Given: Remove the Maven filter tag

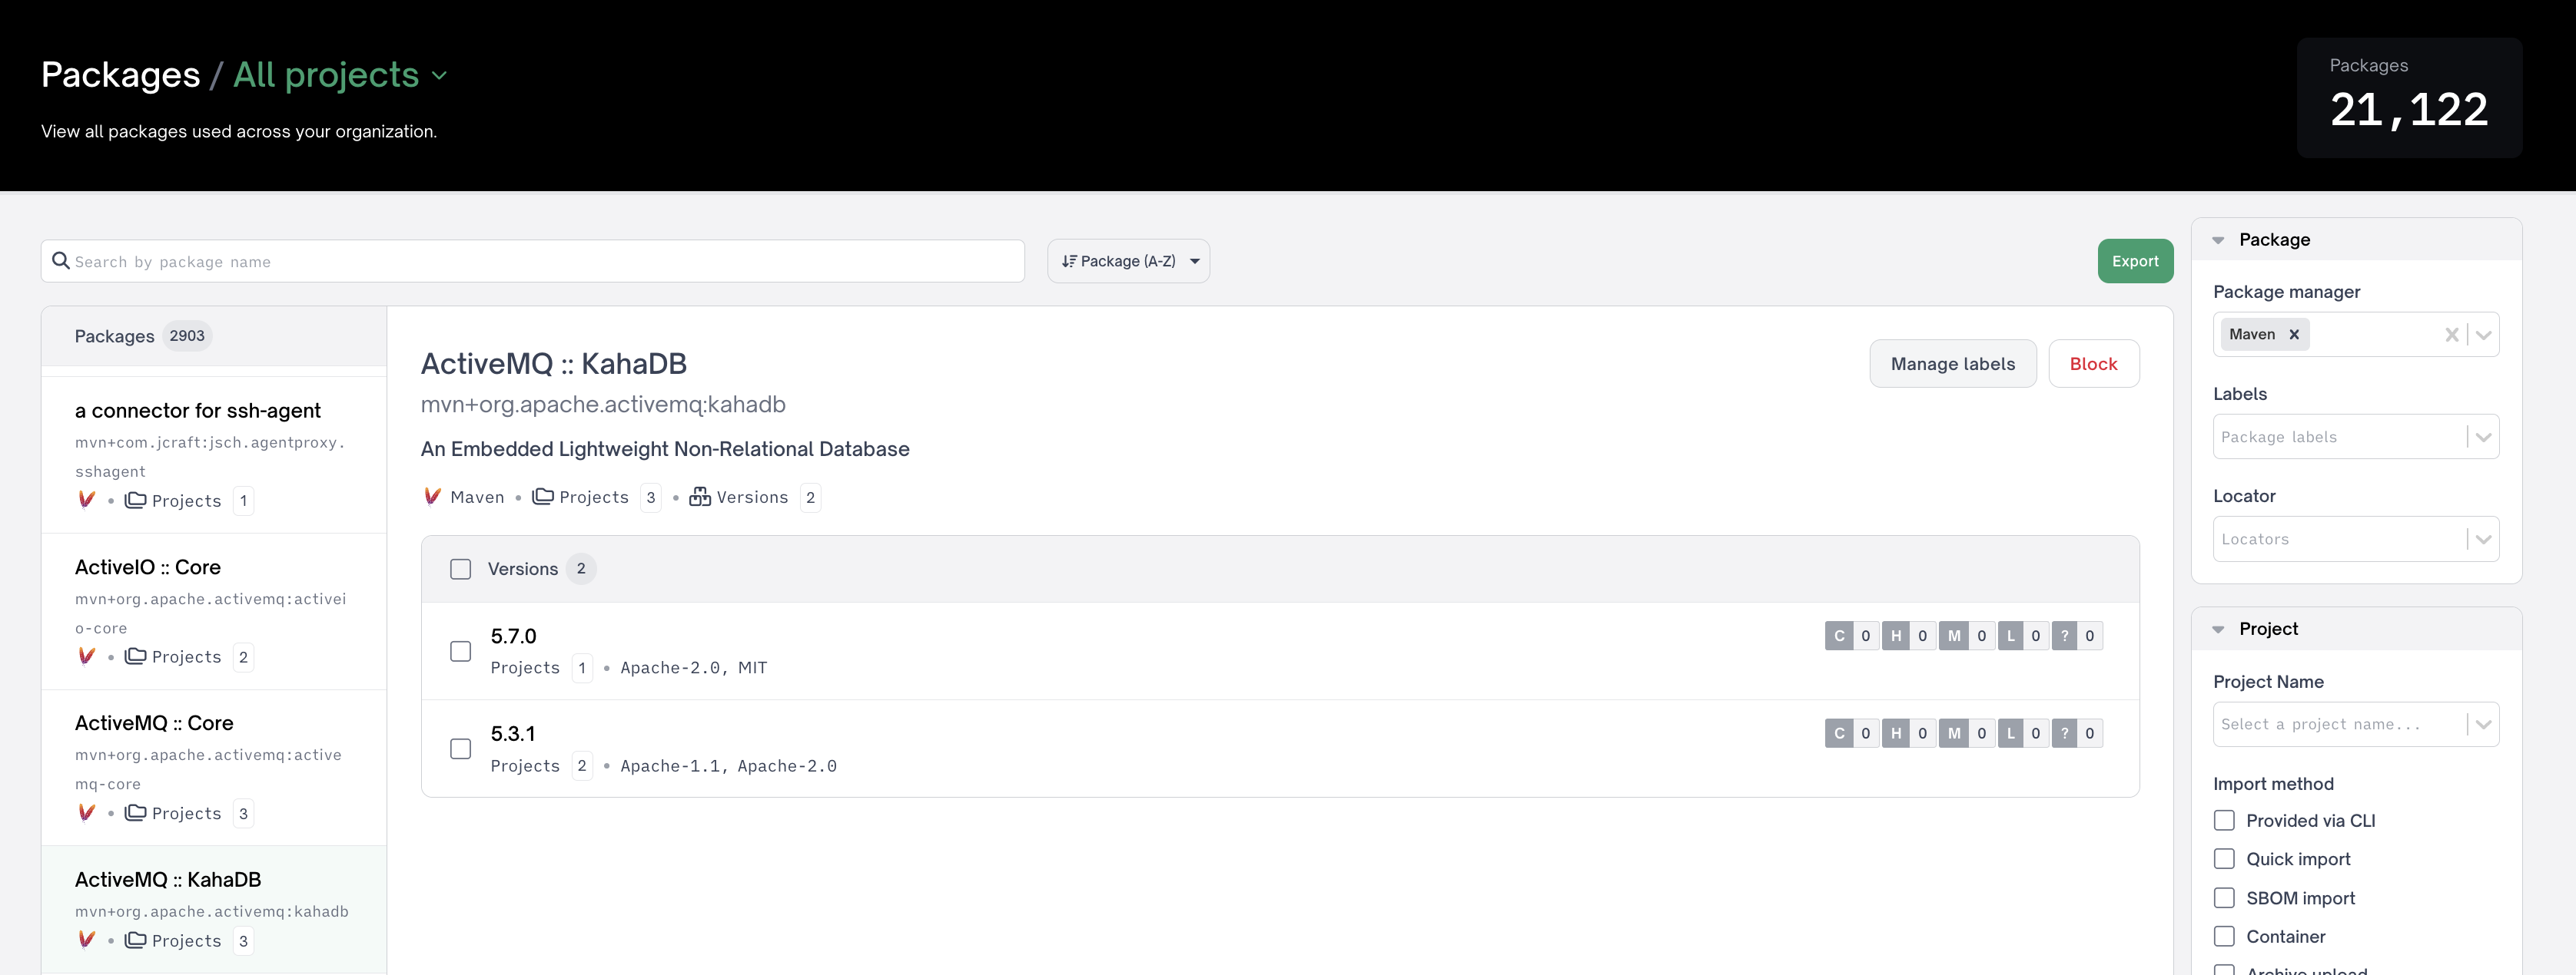Looking at the screenshot, I should [2294, 335].
